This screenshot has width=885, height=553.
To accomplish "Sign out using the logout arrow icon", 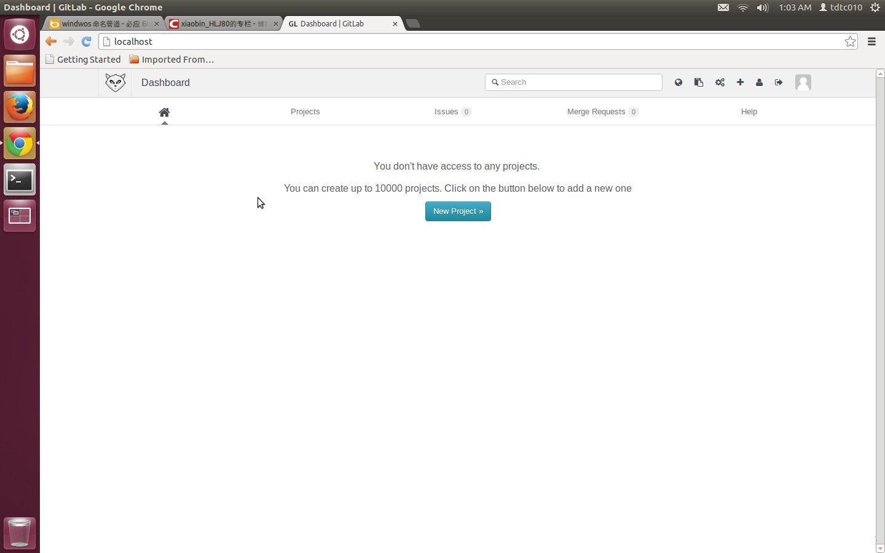I will click(779, 82).
